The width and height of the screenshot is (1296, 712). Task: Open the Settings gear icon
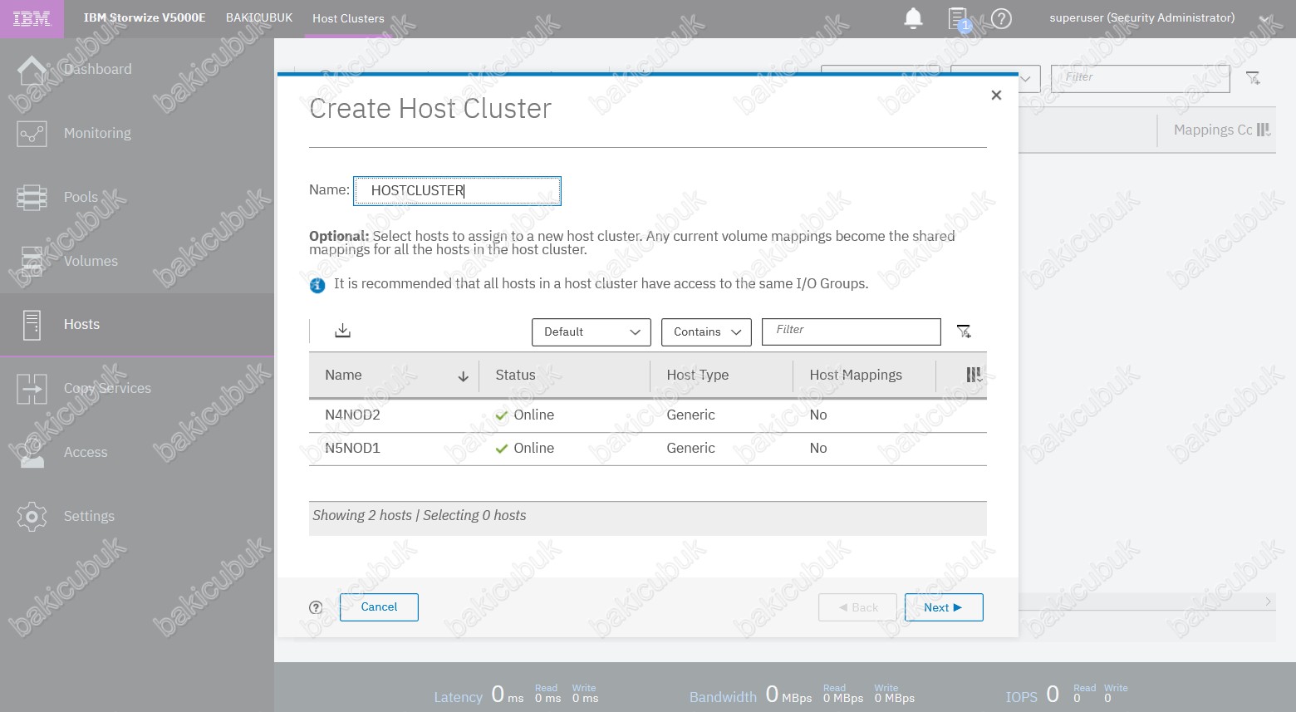coord(32,516)
